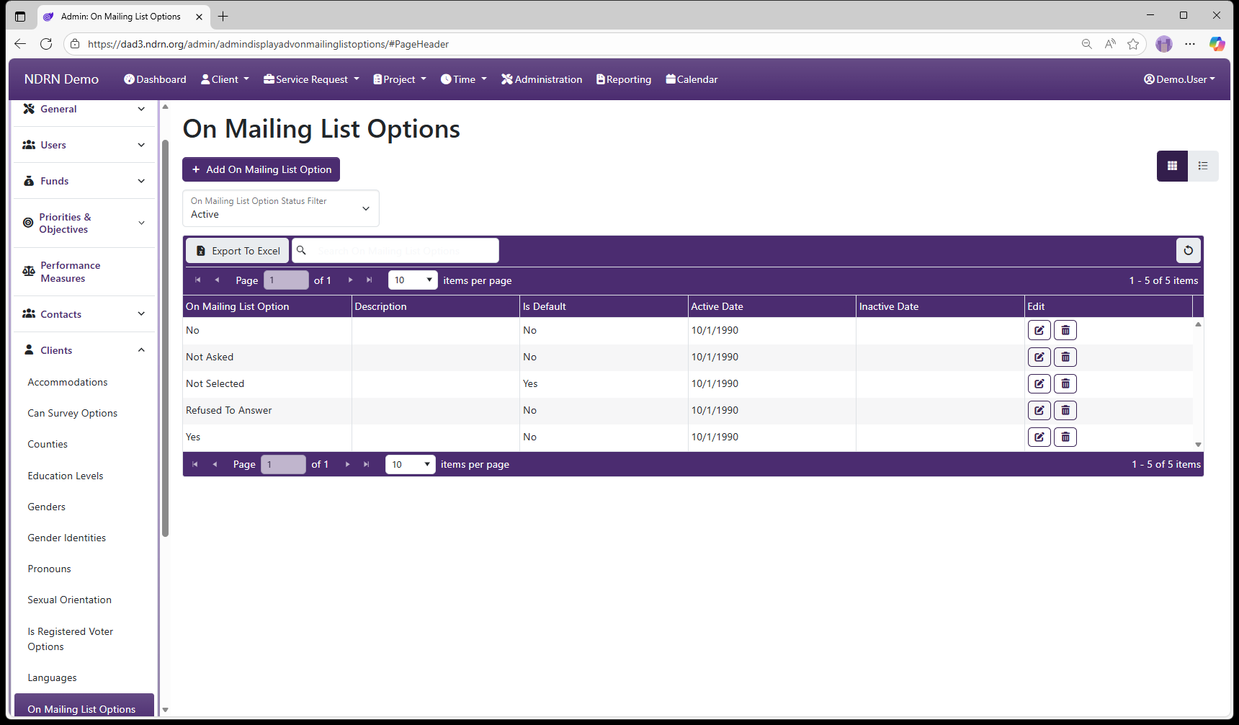Viewport: 1239px width, 725px height.
Task: Go to last page in bottom pager
Action: point(367,464)
